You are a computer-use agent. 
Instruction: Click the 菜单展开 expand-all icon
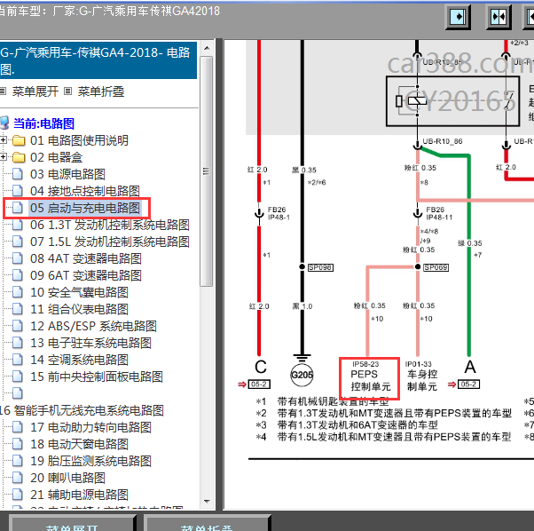[x=3, y=91]
